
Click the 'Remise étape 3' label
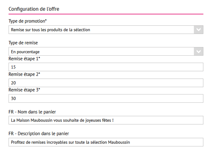click(25, 90)
